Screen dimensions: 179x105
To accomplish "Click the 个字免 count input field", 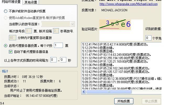I will tap(148, 38).
